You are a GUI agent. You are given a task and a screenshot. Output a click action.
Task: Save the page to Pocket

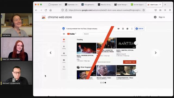(x=156, y=10)
